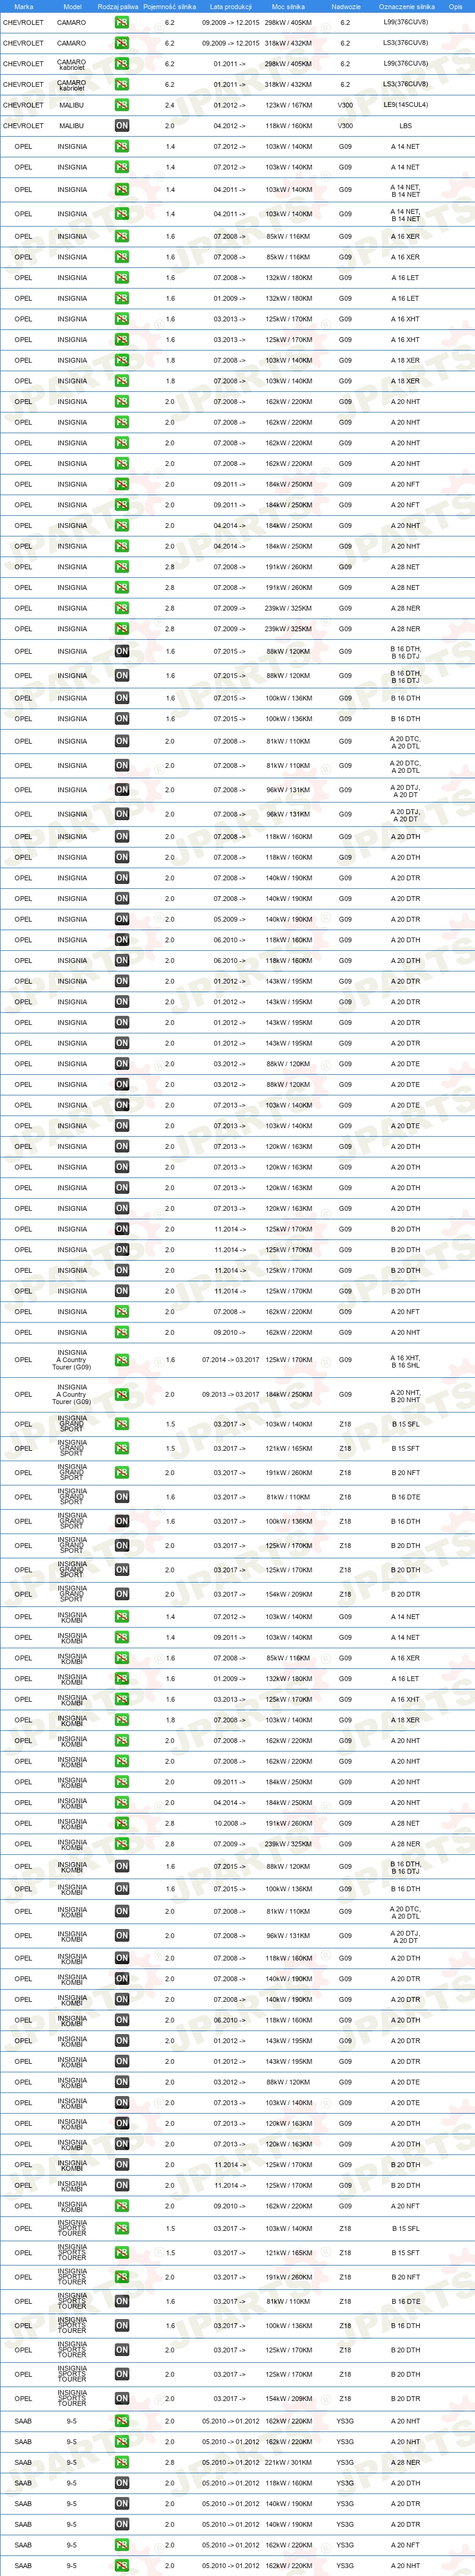Select PB icon in Insignia Kombi A 18 XER row
The image size is (475, 2576).
tap(121, 1720)
